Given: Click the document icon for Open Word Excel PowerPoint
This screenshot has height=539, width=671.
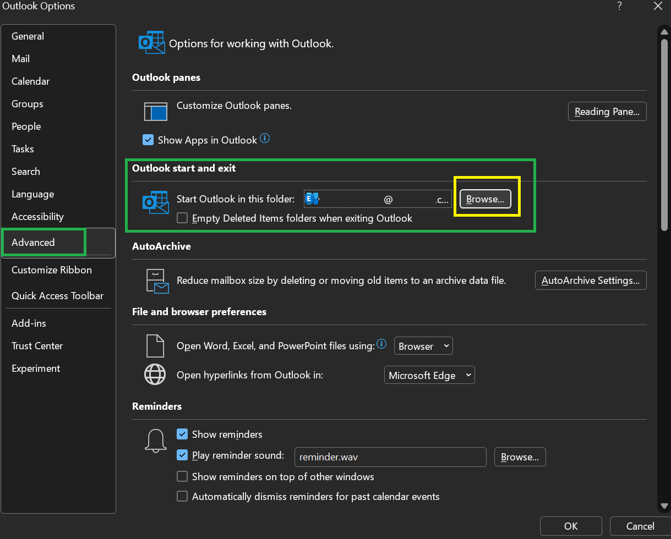Looking at the screenshot, I should click(155, 345).
